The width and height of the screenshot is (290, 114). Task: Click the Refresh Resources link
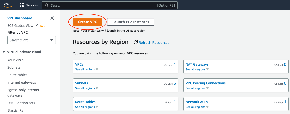pyautogui.click(x=154, y=43)
